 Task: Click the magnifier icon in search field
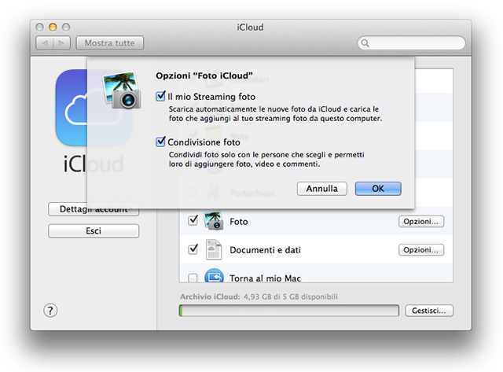pos(365,43)
